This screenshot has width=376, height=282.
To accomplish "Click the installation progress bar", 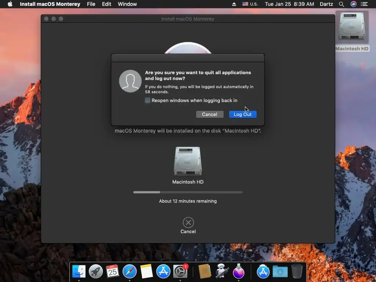I will [188, 192].
